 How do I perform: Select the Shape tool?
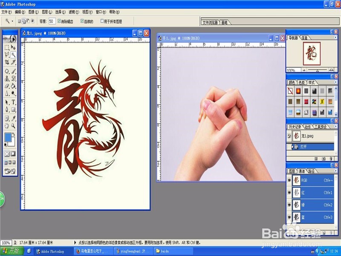(13, 109)
